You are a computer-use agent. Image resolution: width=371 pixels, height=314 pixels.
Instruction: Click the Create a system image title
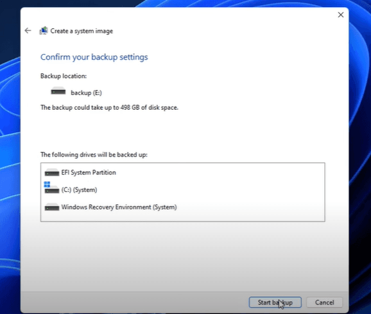point(82,31)
